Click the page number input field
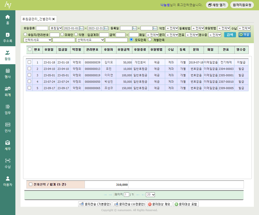The image size is (259, 215). (126, 195)
